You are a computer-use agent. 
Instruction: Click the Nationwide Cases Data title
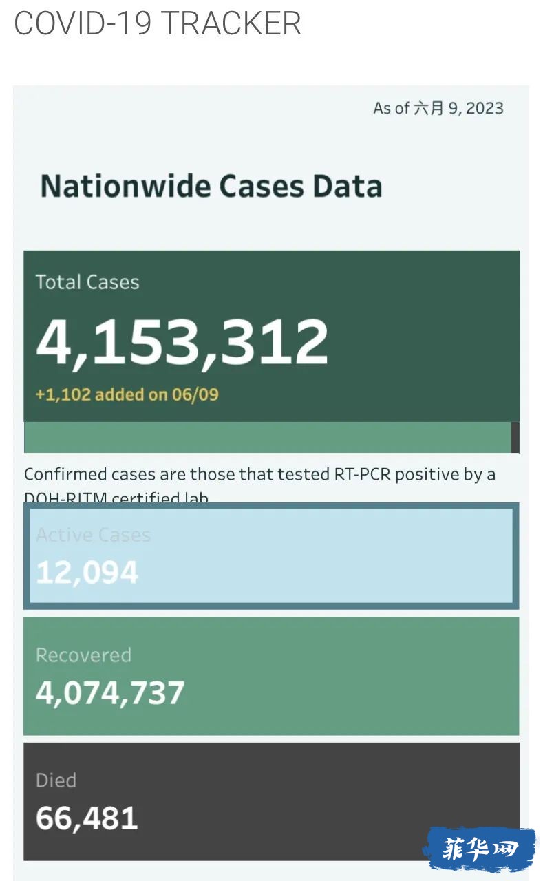pos(211,187)
